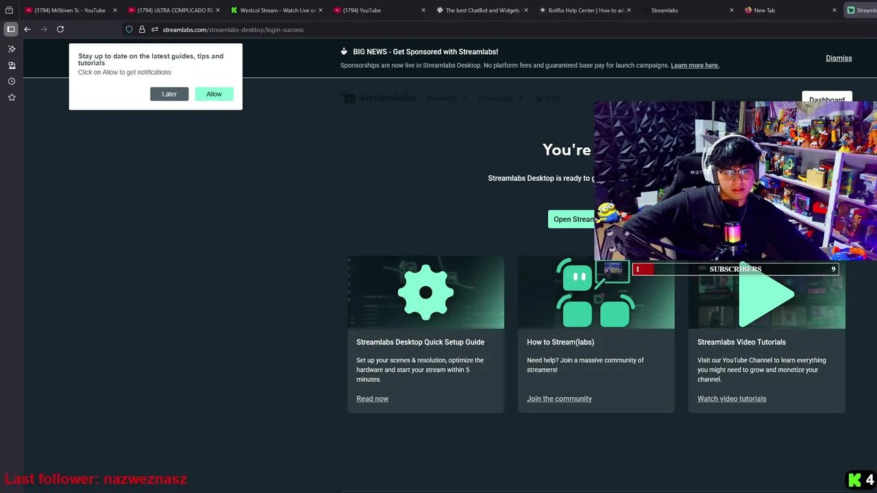Viewport: 877px width, 493px height.
Task: Open the Learn more here link
Action: [x=695, y=65]
